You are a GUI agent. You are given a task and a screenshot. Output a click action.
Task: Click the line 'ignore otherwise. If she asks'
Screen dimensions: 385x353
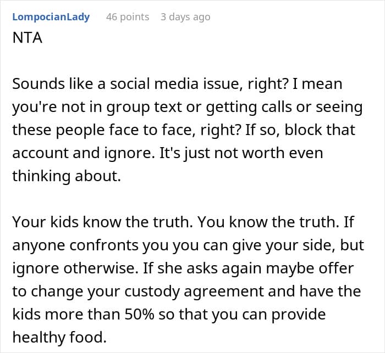tap(183, 268)
